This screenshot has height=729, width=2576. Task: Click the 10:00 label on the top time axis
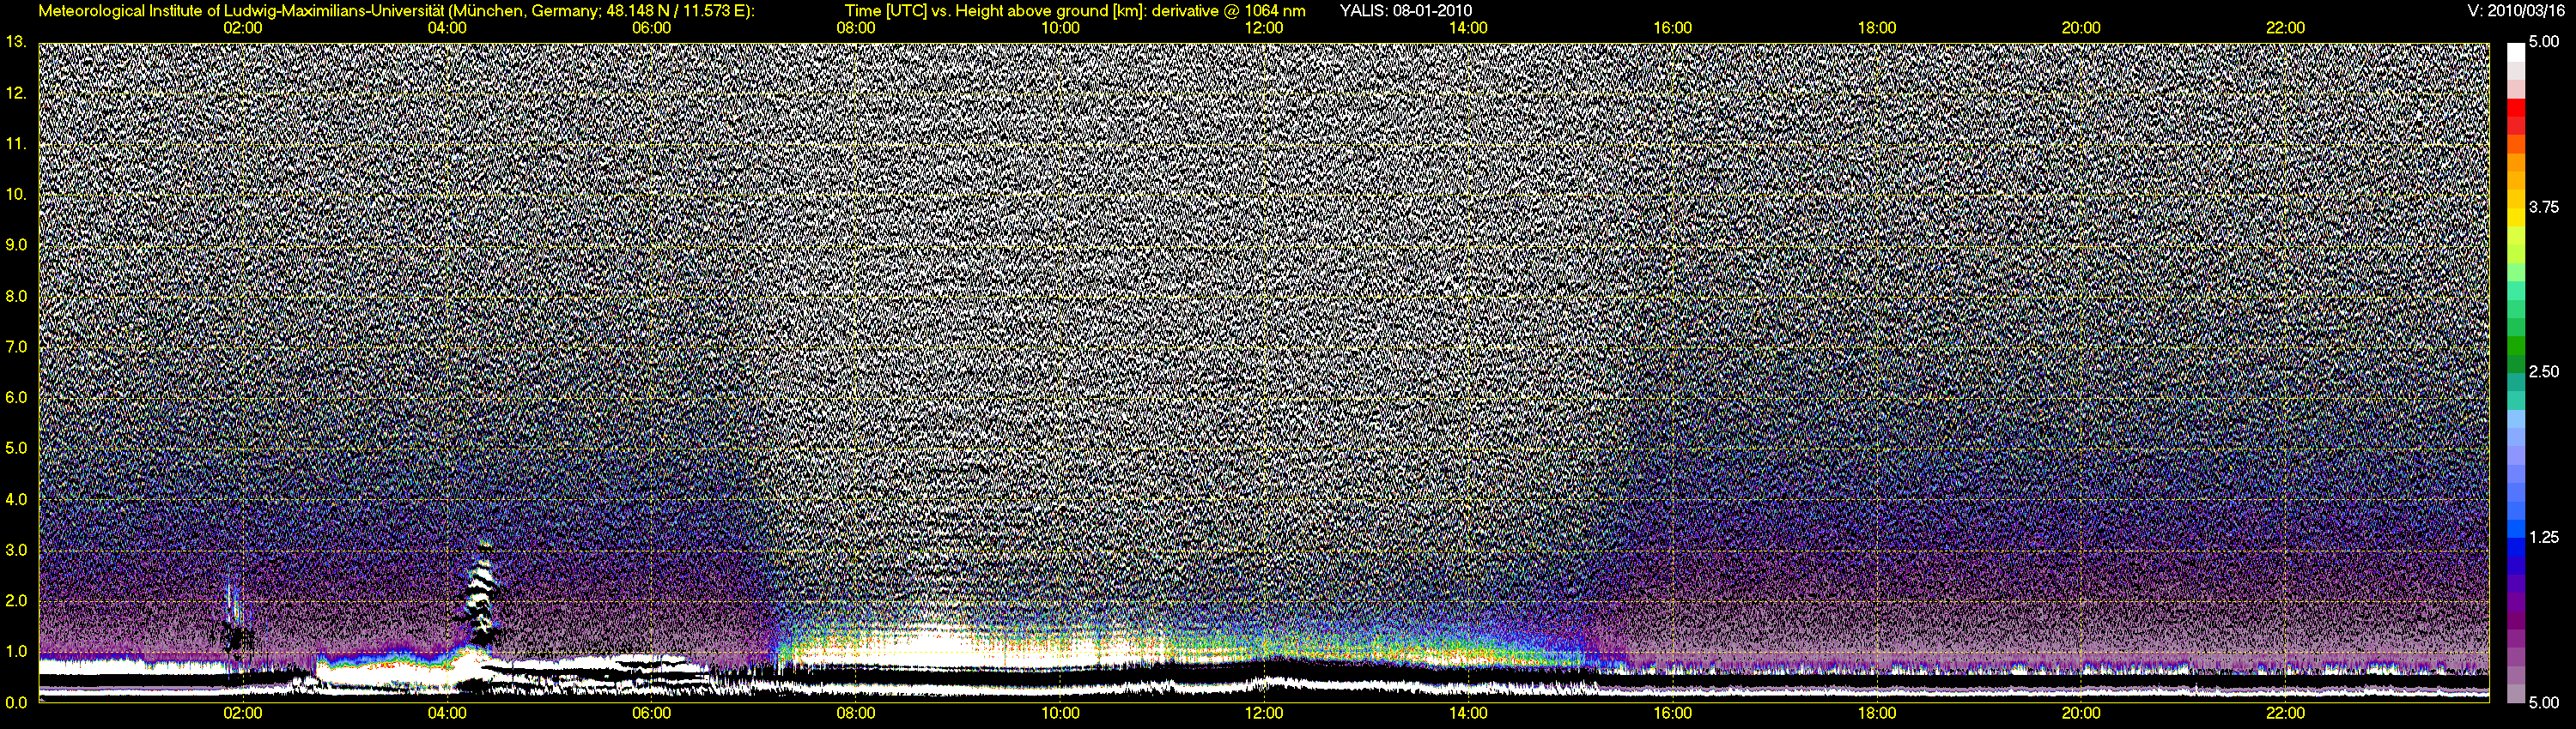1060,28
